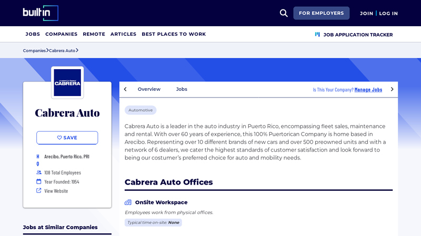Open the JOB APPLICATION TRACKER link

pyautogui.click(x=358, y=35)
